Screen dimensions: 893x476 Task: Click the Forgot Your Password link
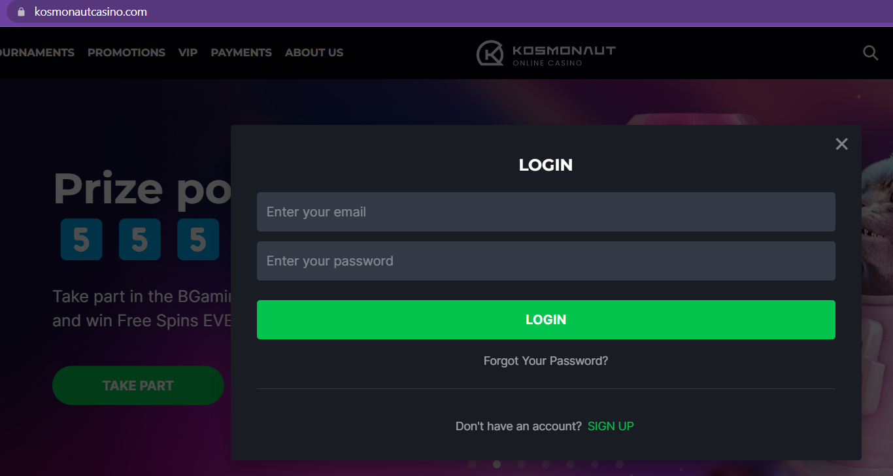click(546, 361)
